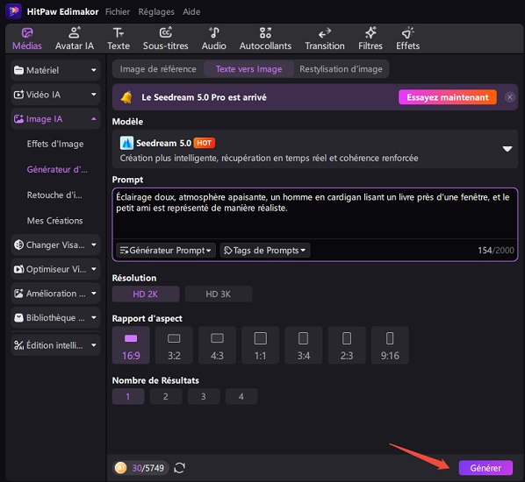Select HD 3K resolution
This screenshot has width=525, height=482.
[x=219, y=294]
